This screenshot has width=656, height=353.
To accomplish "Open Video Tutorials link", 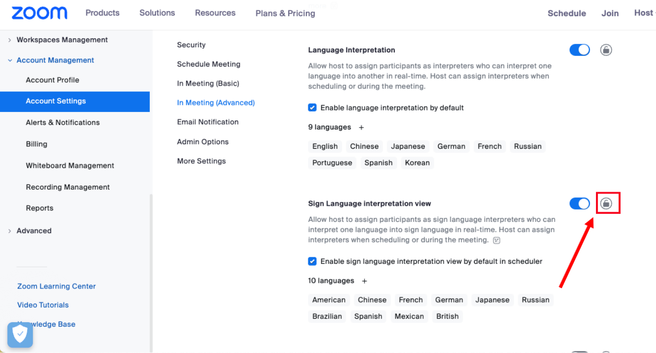I will pos(43,305).
